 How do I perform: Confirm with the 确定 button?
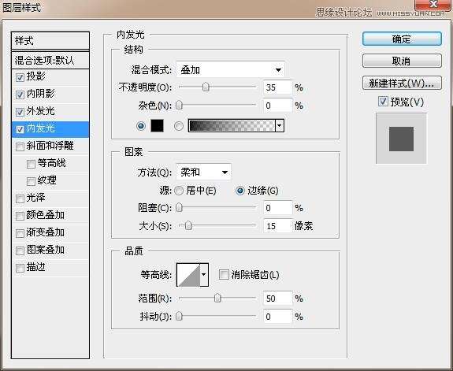tap(402, 39)
